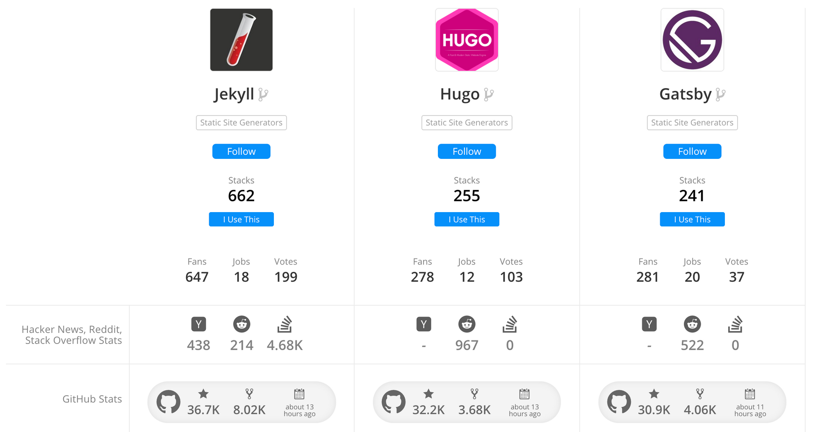Click Gatsby's GitHub star icon
Image resolution: width=820 pixels, height=432 pixels.
[x=654, y=394]
